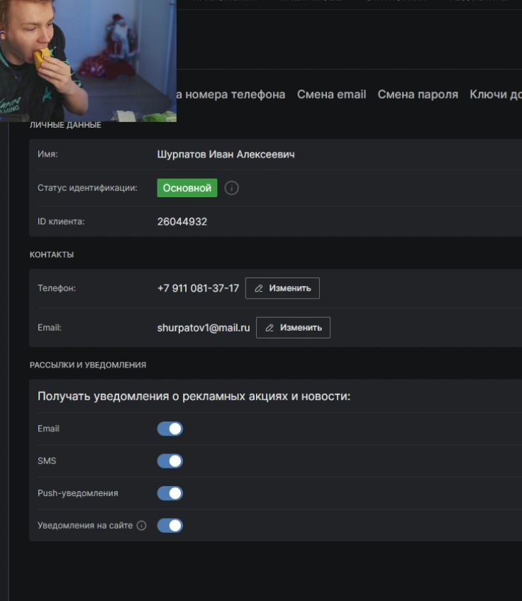Click the green Основной status badge

tap(187, 188)
